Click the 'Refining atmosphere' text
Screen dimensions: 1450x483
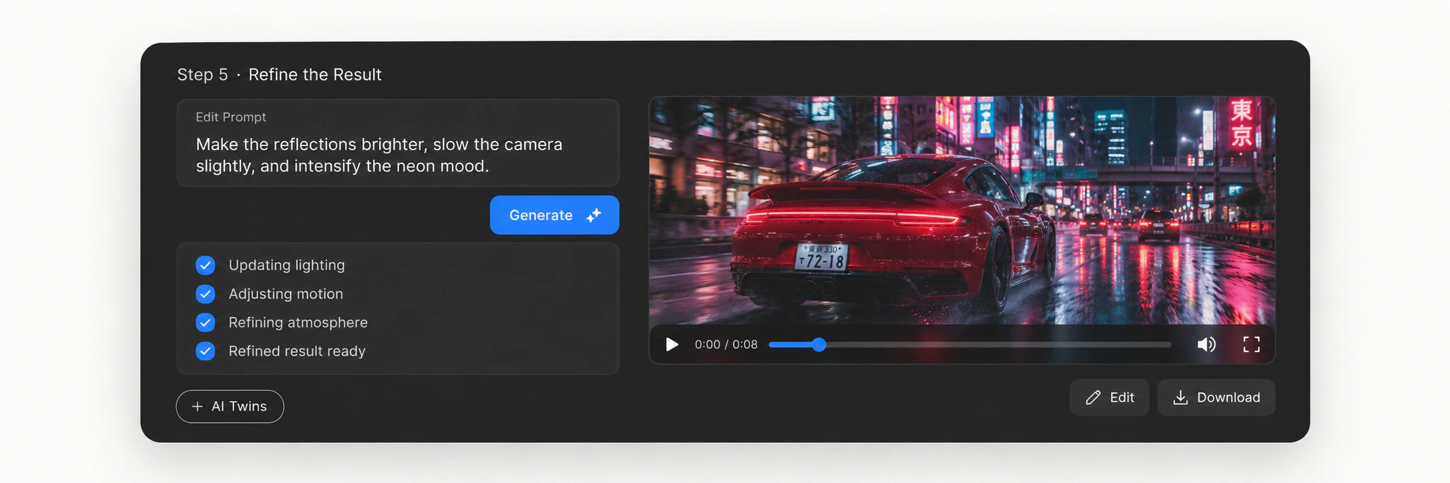298,322
